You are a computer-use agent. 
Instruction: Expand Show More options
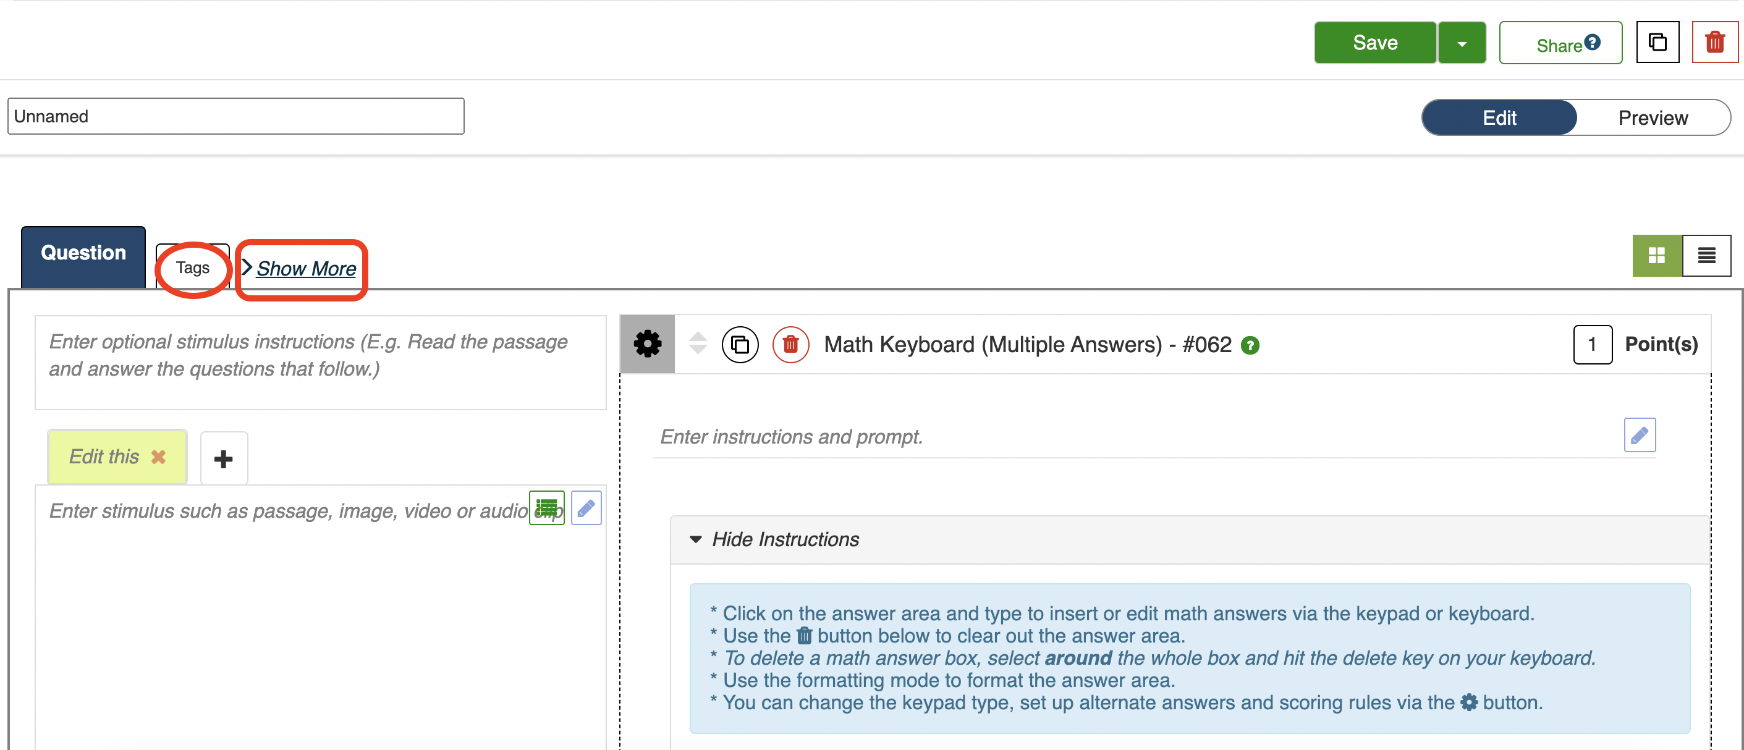click(305, 269)
